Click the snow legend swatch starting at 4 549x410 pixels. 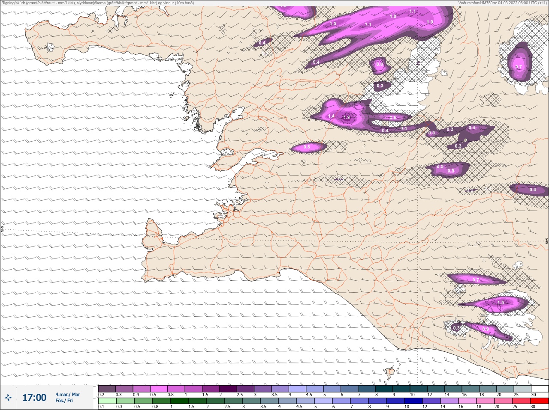(297, 389)
